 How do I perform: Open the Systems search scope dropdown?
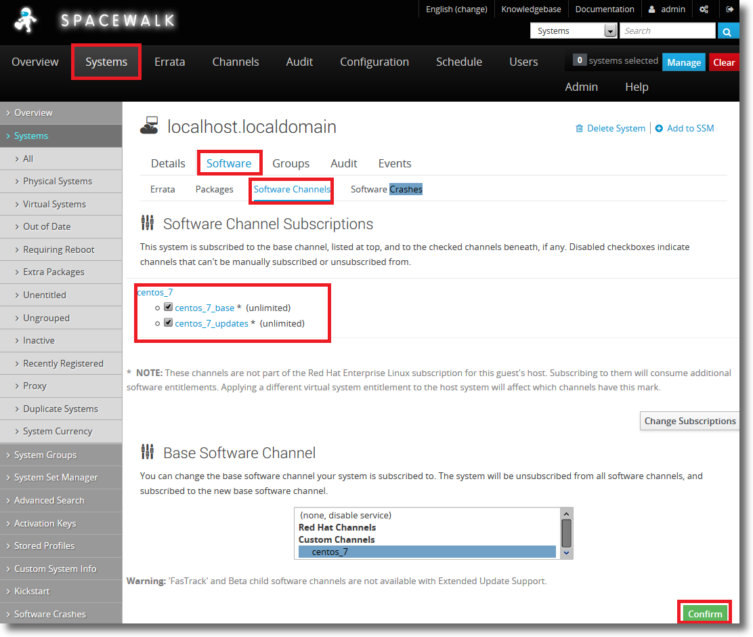[574, 30]
